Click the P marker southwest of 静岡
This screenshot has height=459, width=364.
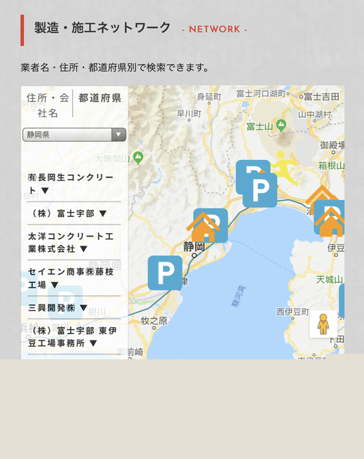click(165, 273)
